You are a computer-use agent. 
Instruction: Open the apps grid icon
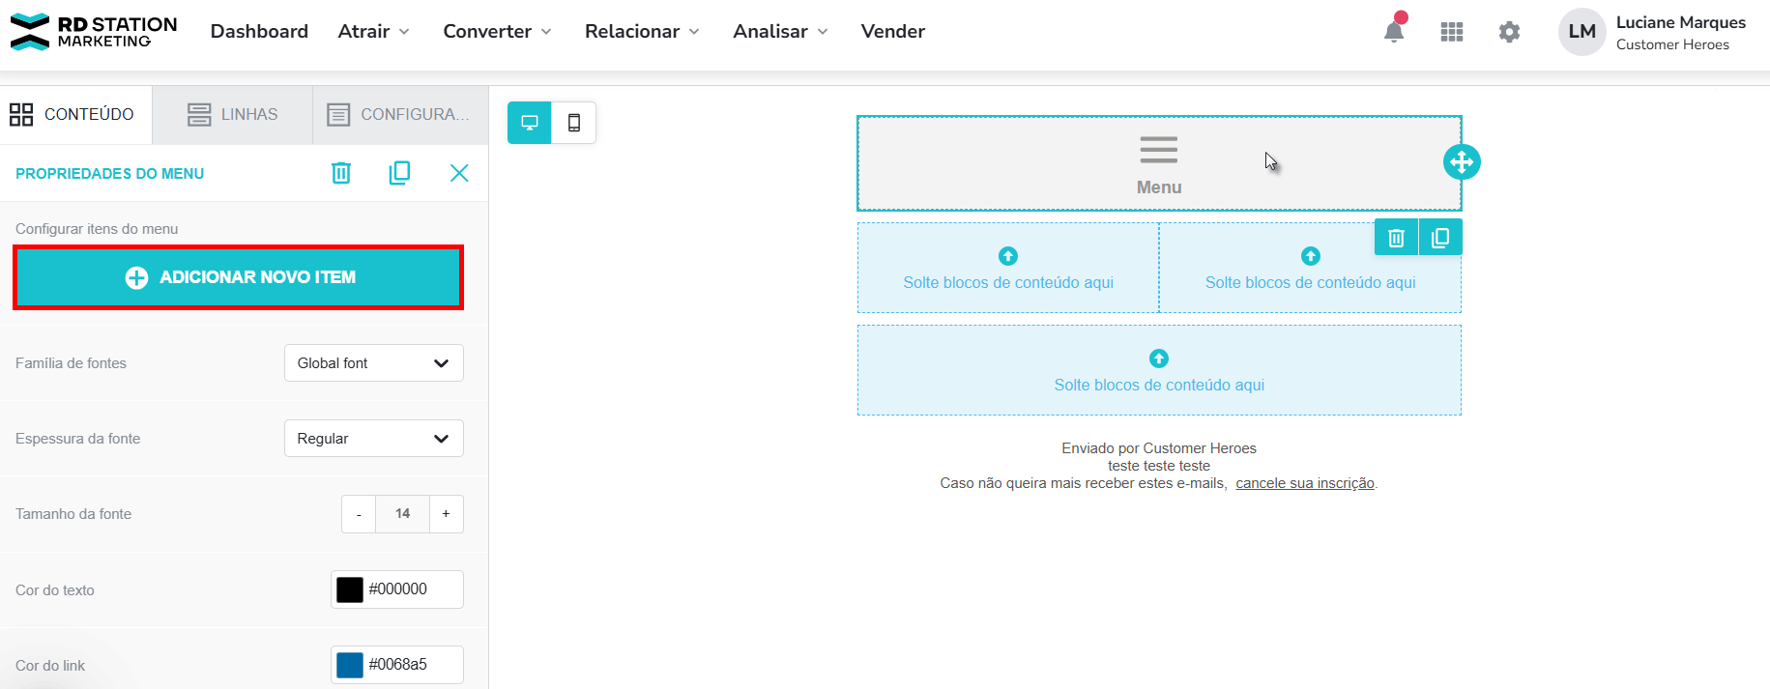pyautogui.click(x=1452, y=32)
